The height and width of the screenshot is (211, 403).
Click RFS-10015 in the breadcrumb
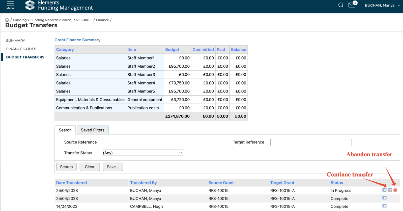(84, 20)
